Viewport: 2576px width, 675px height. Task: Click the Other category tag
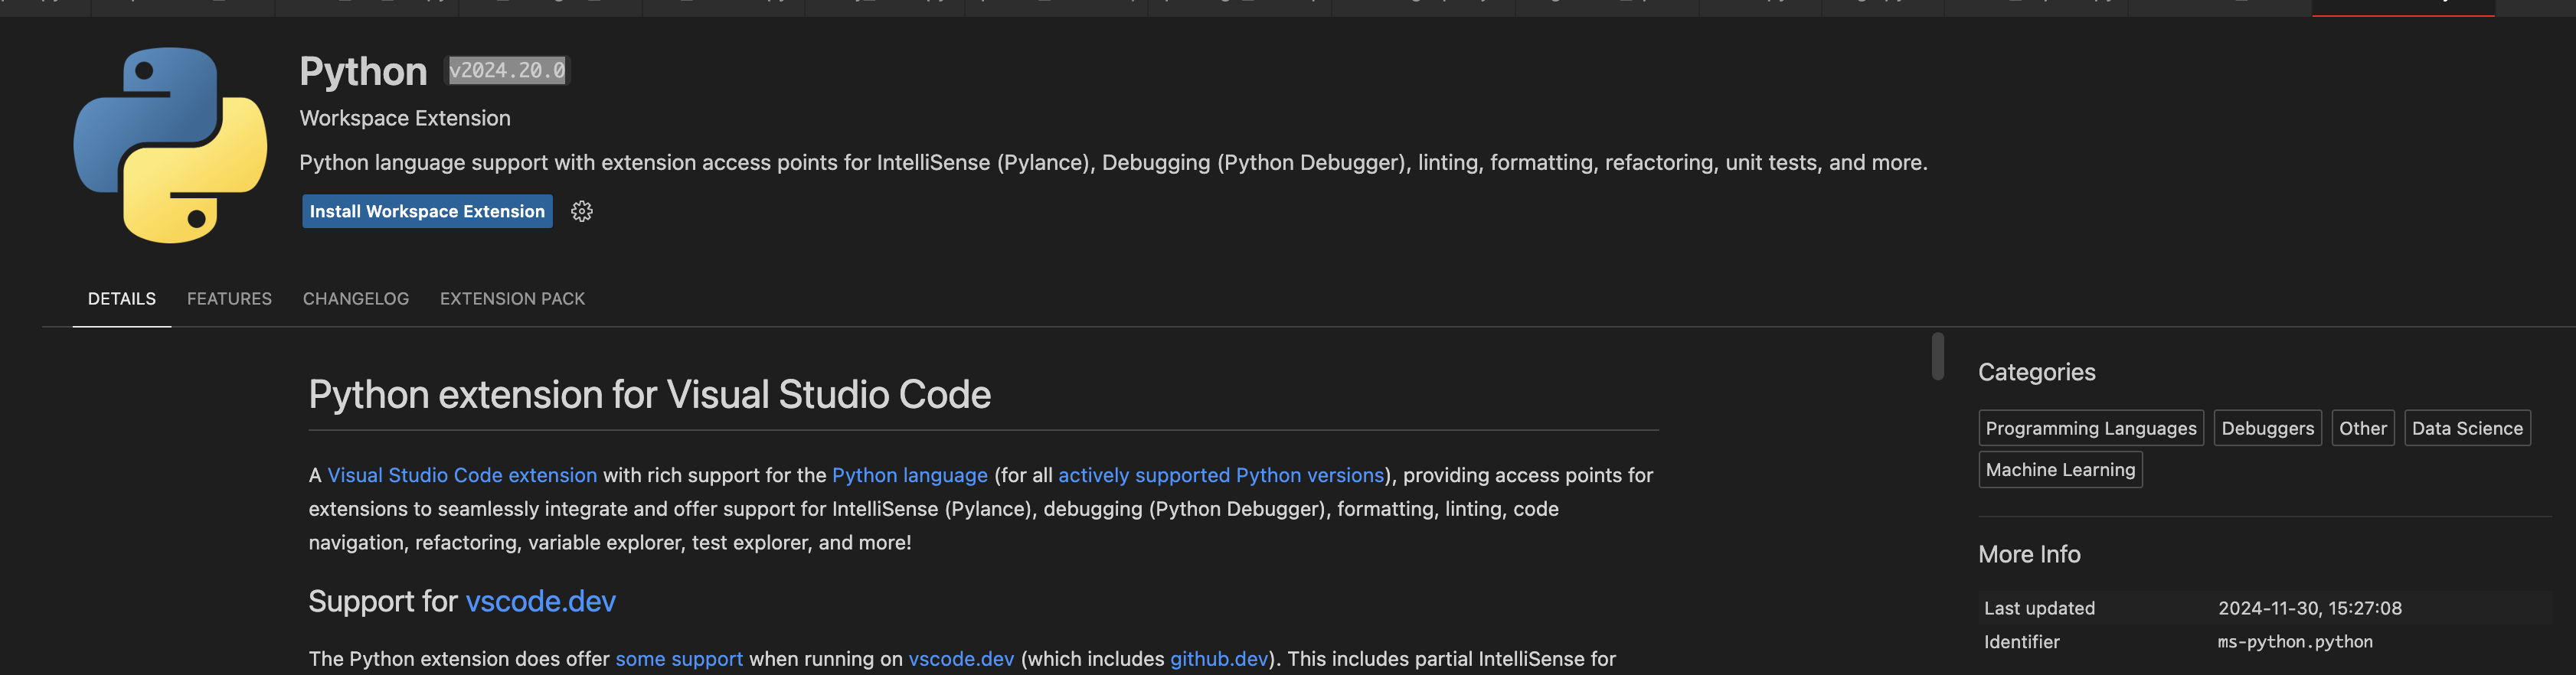click(x=2362, y=428)
